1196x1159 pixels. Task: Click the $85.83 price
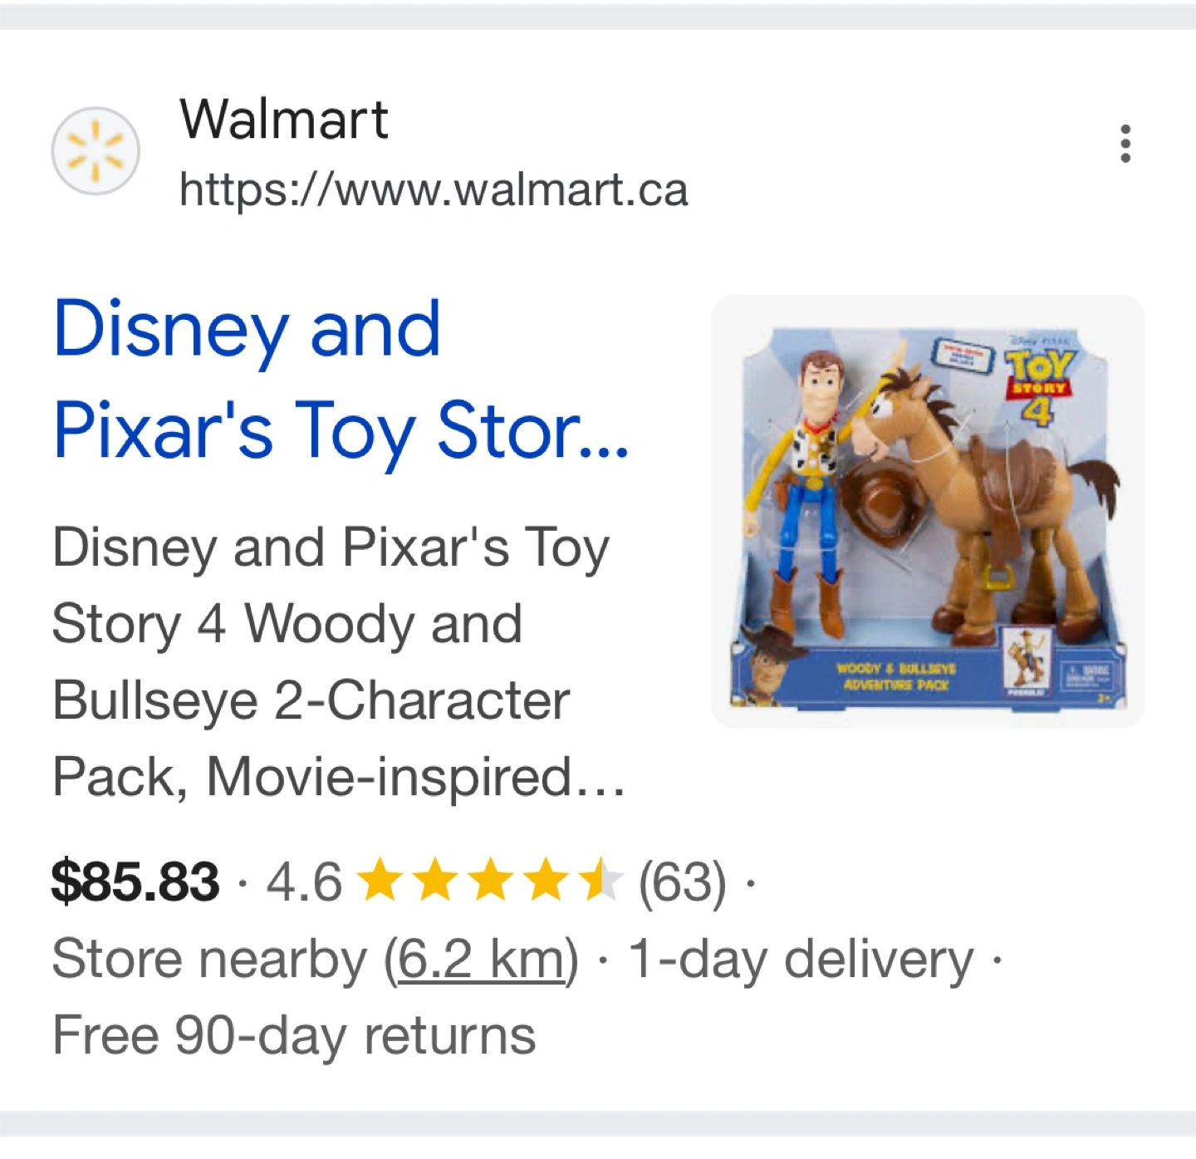[x=135, y=882]
